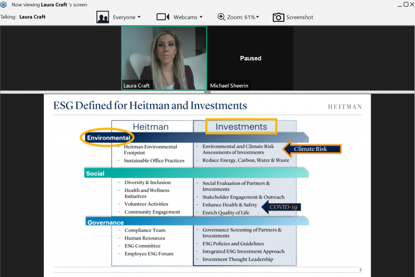The width and height of the screenshot is (415, 277).
Task: Select Michael Sheerin's paused webcam tile
Action: coord(250,58)
